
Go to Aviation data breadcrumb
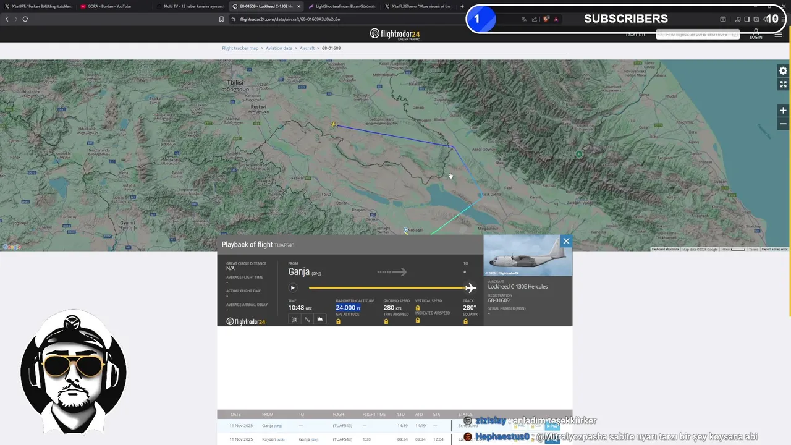(x=279, y=48)
